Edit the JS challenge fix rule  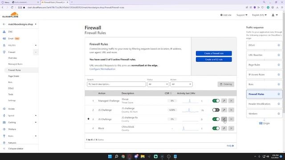coord(224,119)
